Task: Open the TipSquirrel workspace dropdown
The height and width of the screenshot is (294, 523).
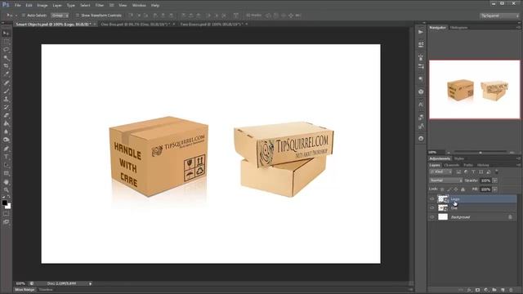Action: click(x=499, y=16)
